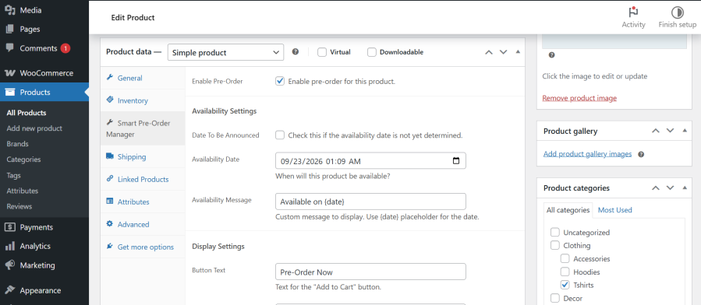Click the Marketing megaphone icon
This screenshot has width=701, height=305.
[10, 265]
